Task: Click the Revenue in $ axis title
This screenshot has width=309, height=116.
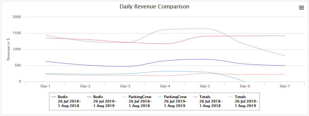Action: pyautogui.click(x=8, y=49)
